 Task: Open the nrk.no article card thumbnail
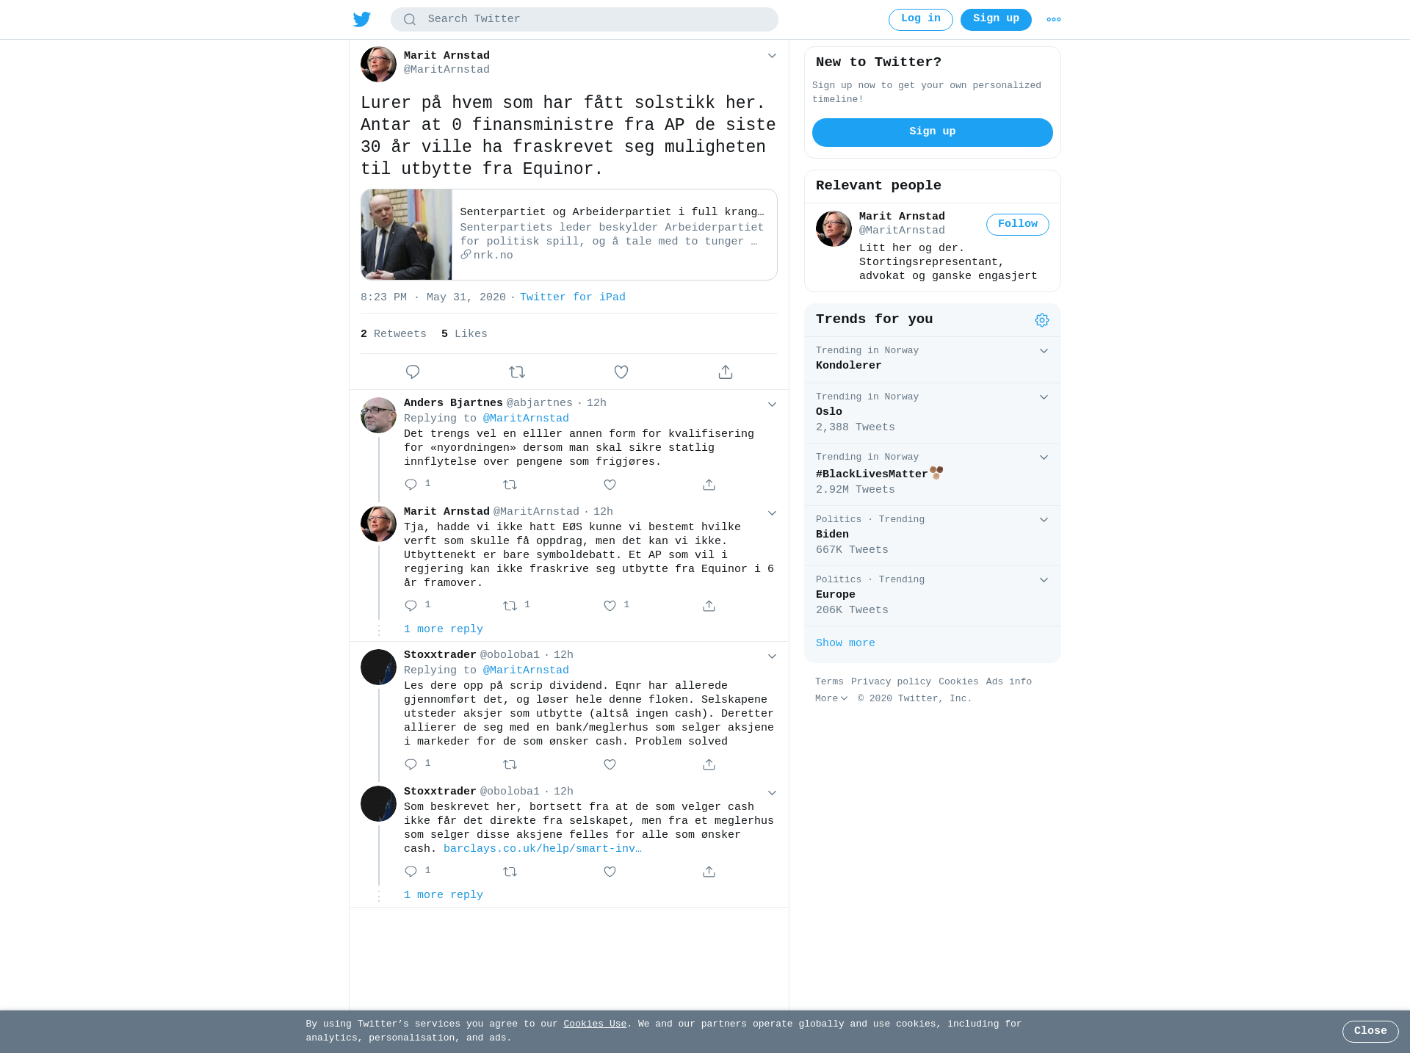(x=406, y=234)
